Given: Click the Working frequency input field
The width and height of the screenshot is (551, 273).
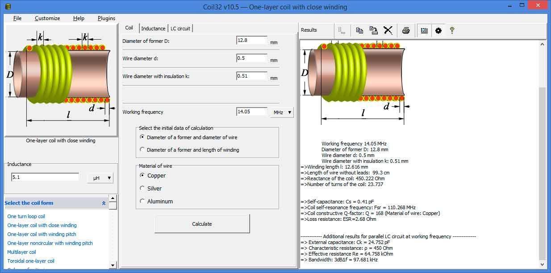Looking at the screenshot, I should (x=252, y=112).
